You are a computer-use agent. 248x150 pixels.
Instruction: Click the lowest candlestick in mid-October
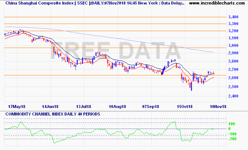tap(191, 87)
